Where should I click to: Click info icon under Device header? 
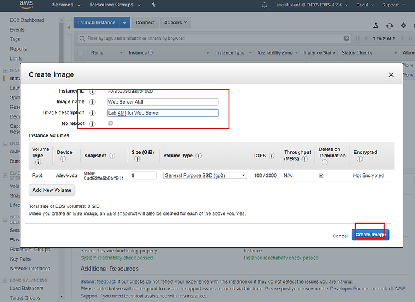pos(63,159)
